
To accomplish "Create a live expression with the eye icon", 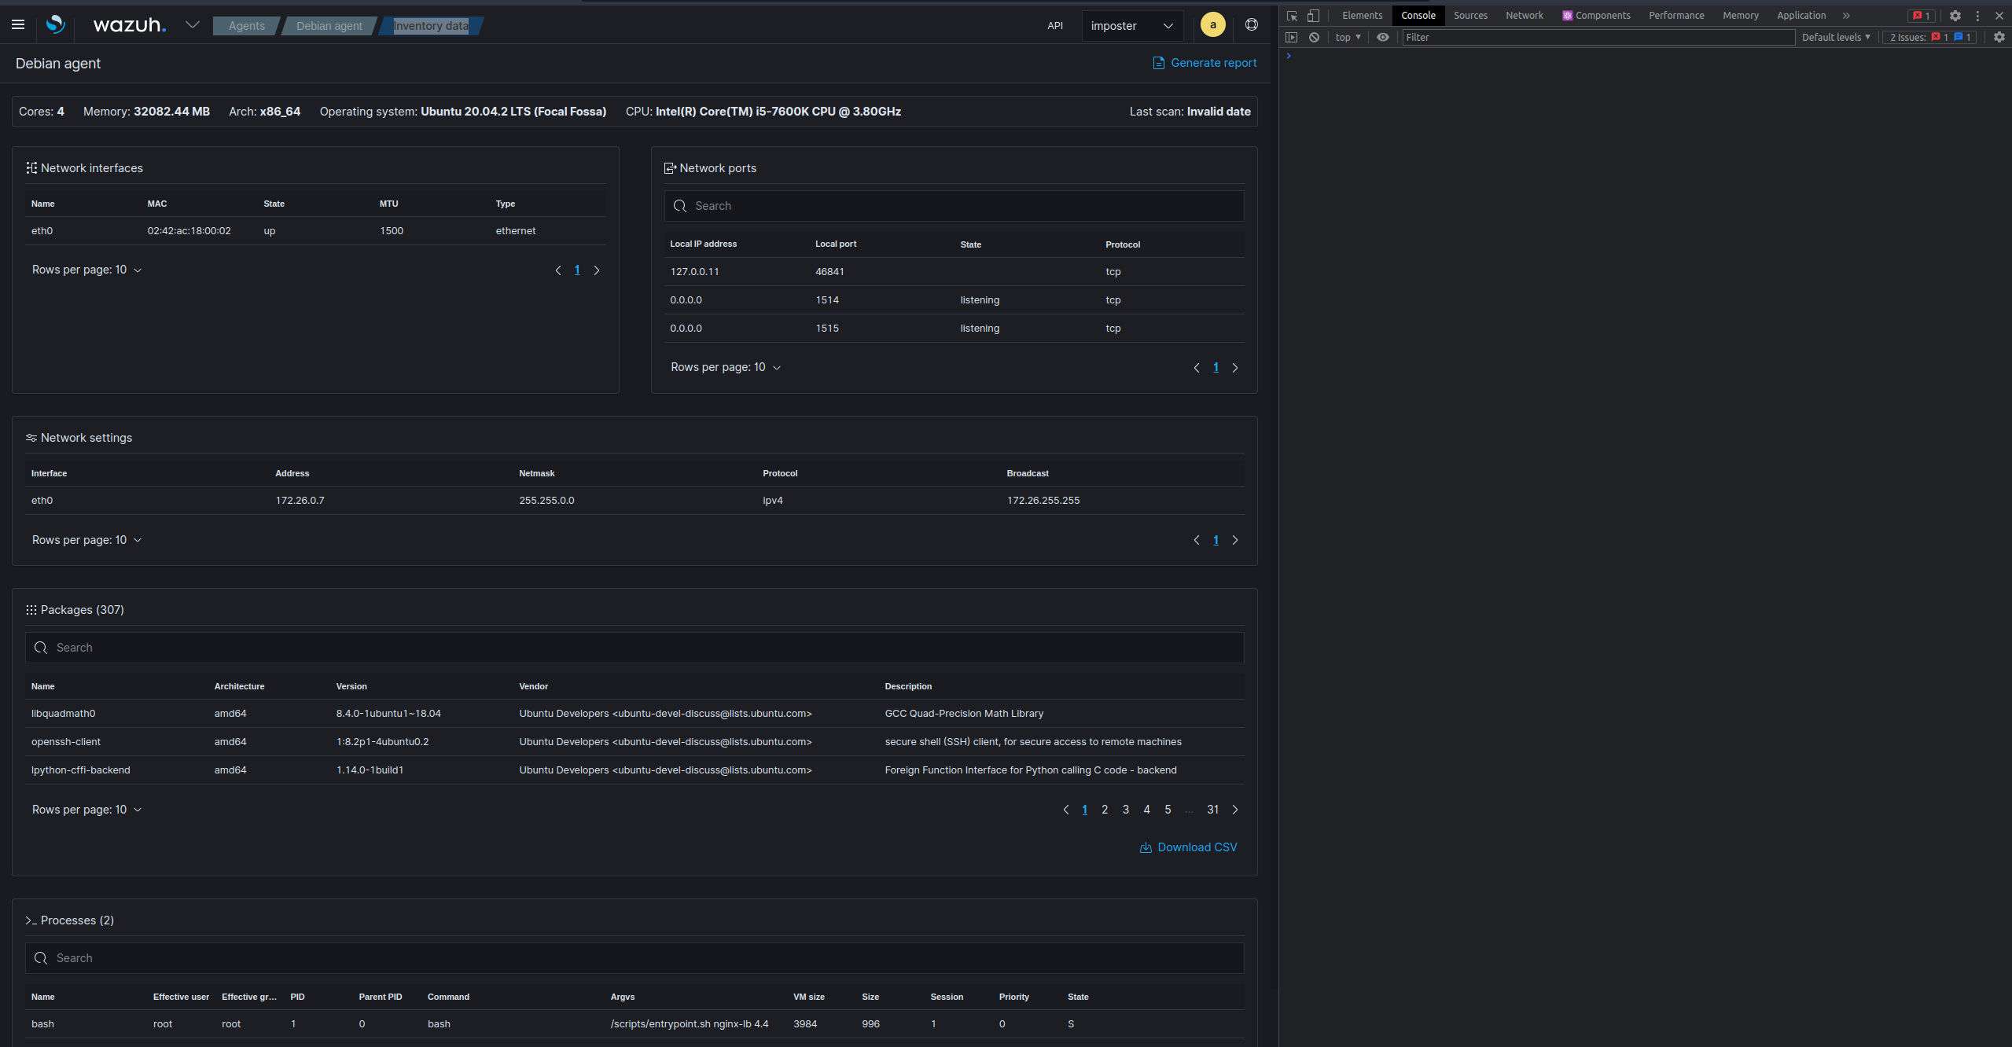I will (x=1382, y=37).
